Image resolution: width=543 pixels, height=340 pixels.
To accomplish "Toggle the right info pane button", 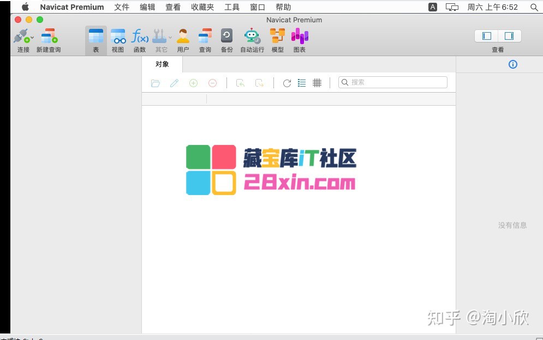I will tap(509, 36).
